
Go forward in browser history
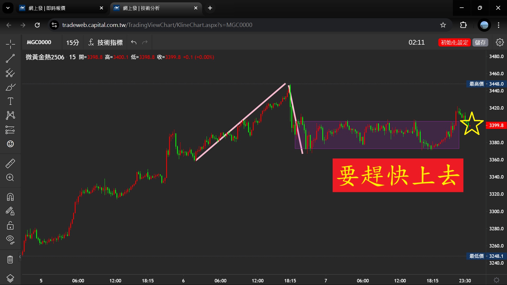click(23, 25)
